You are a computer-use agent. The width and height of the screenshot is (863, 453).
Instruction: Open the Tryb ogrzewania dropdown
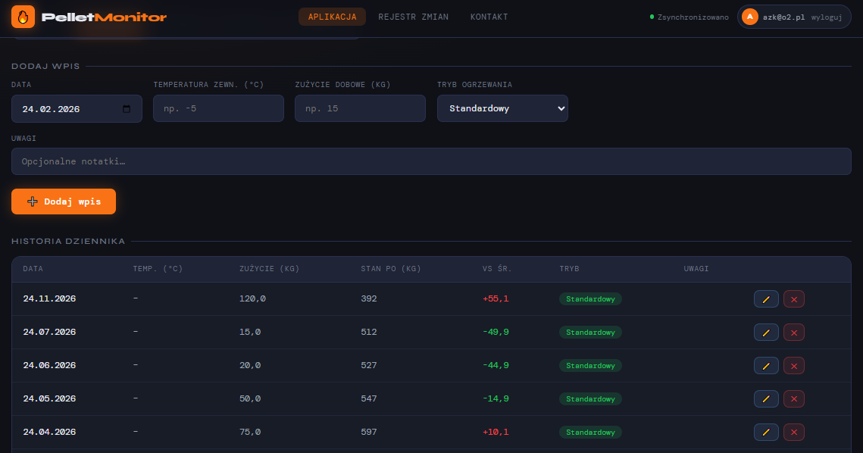[x=502, y=108]
